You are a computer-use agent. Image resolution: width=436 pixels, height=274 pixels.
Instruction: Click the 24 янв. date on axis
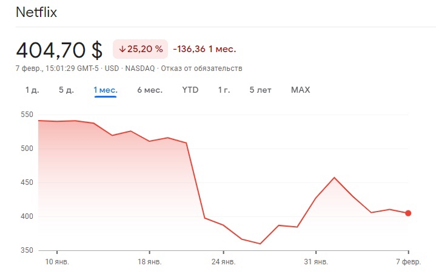pos(223,261)
